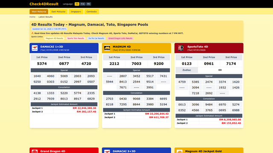Open Magnum 4D Results quick link
This screenshot has height=153, width=273.
pyautogui.click(x=54, y=38)
